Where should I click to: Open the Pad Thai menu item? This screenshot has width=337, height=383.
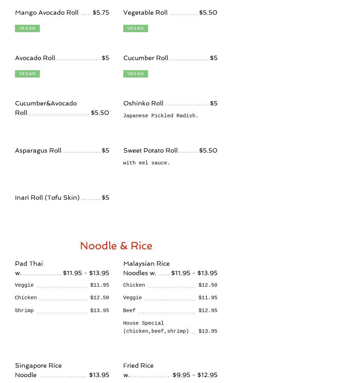point(29,264)
